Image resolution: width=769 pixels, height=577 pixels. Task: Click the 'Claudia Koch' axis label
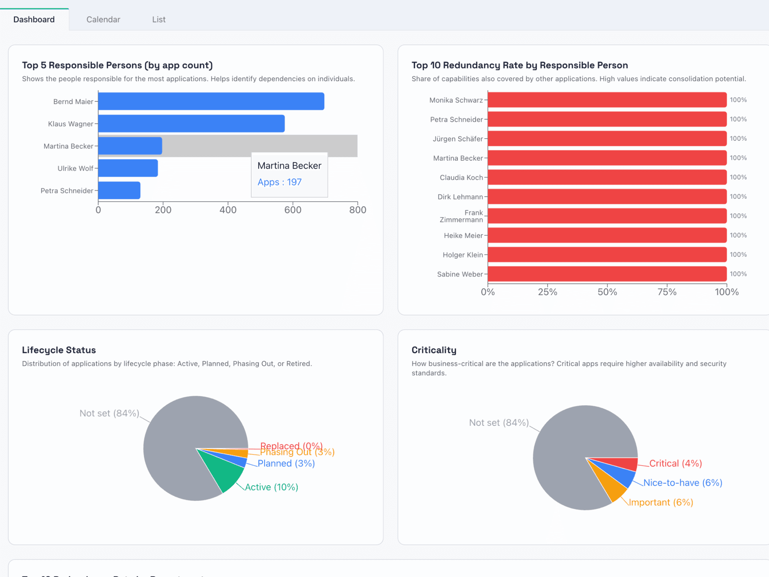click(461, 178)
